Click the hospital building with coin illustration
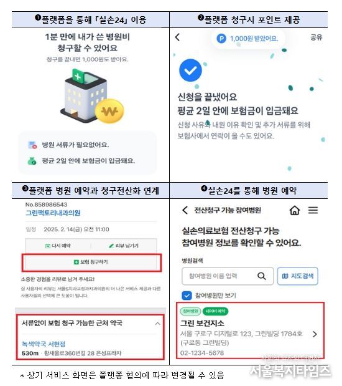 [92, 97]
